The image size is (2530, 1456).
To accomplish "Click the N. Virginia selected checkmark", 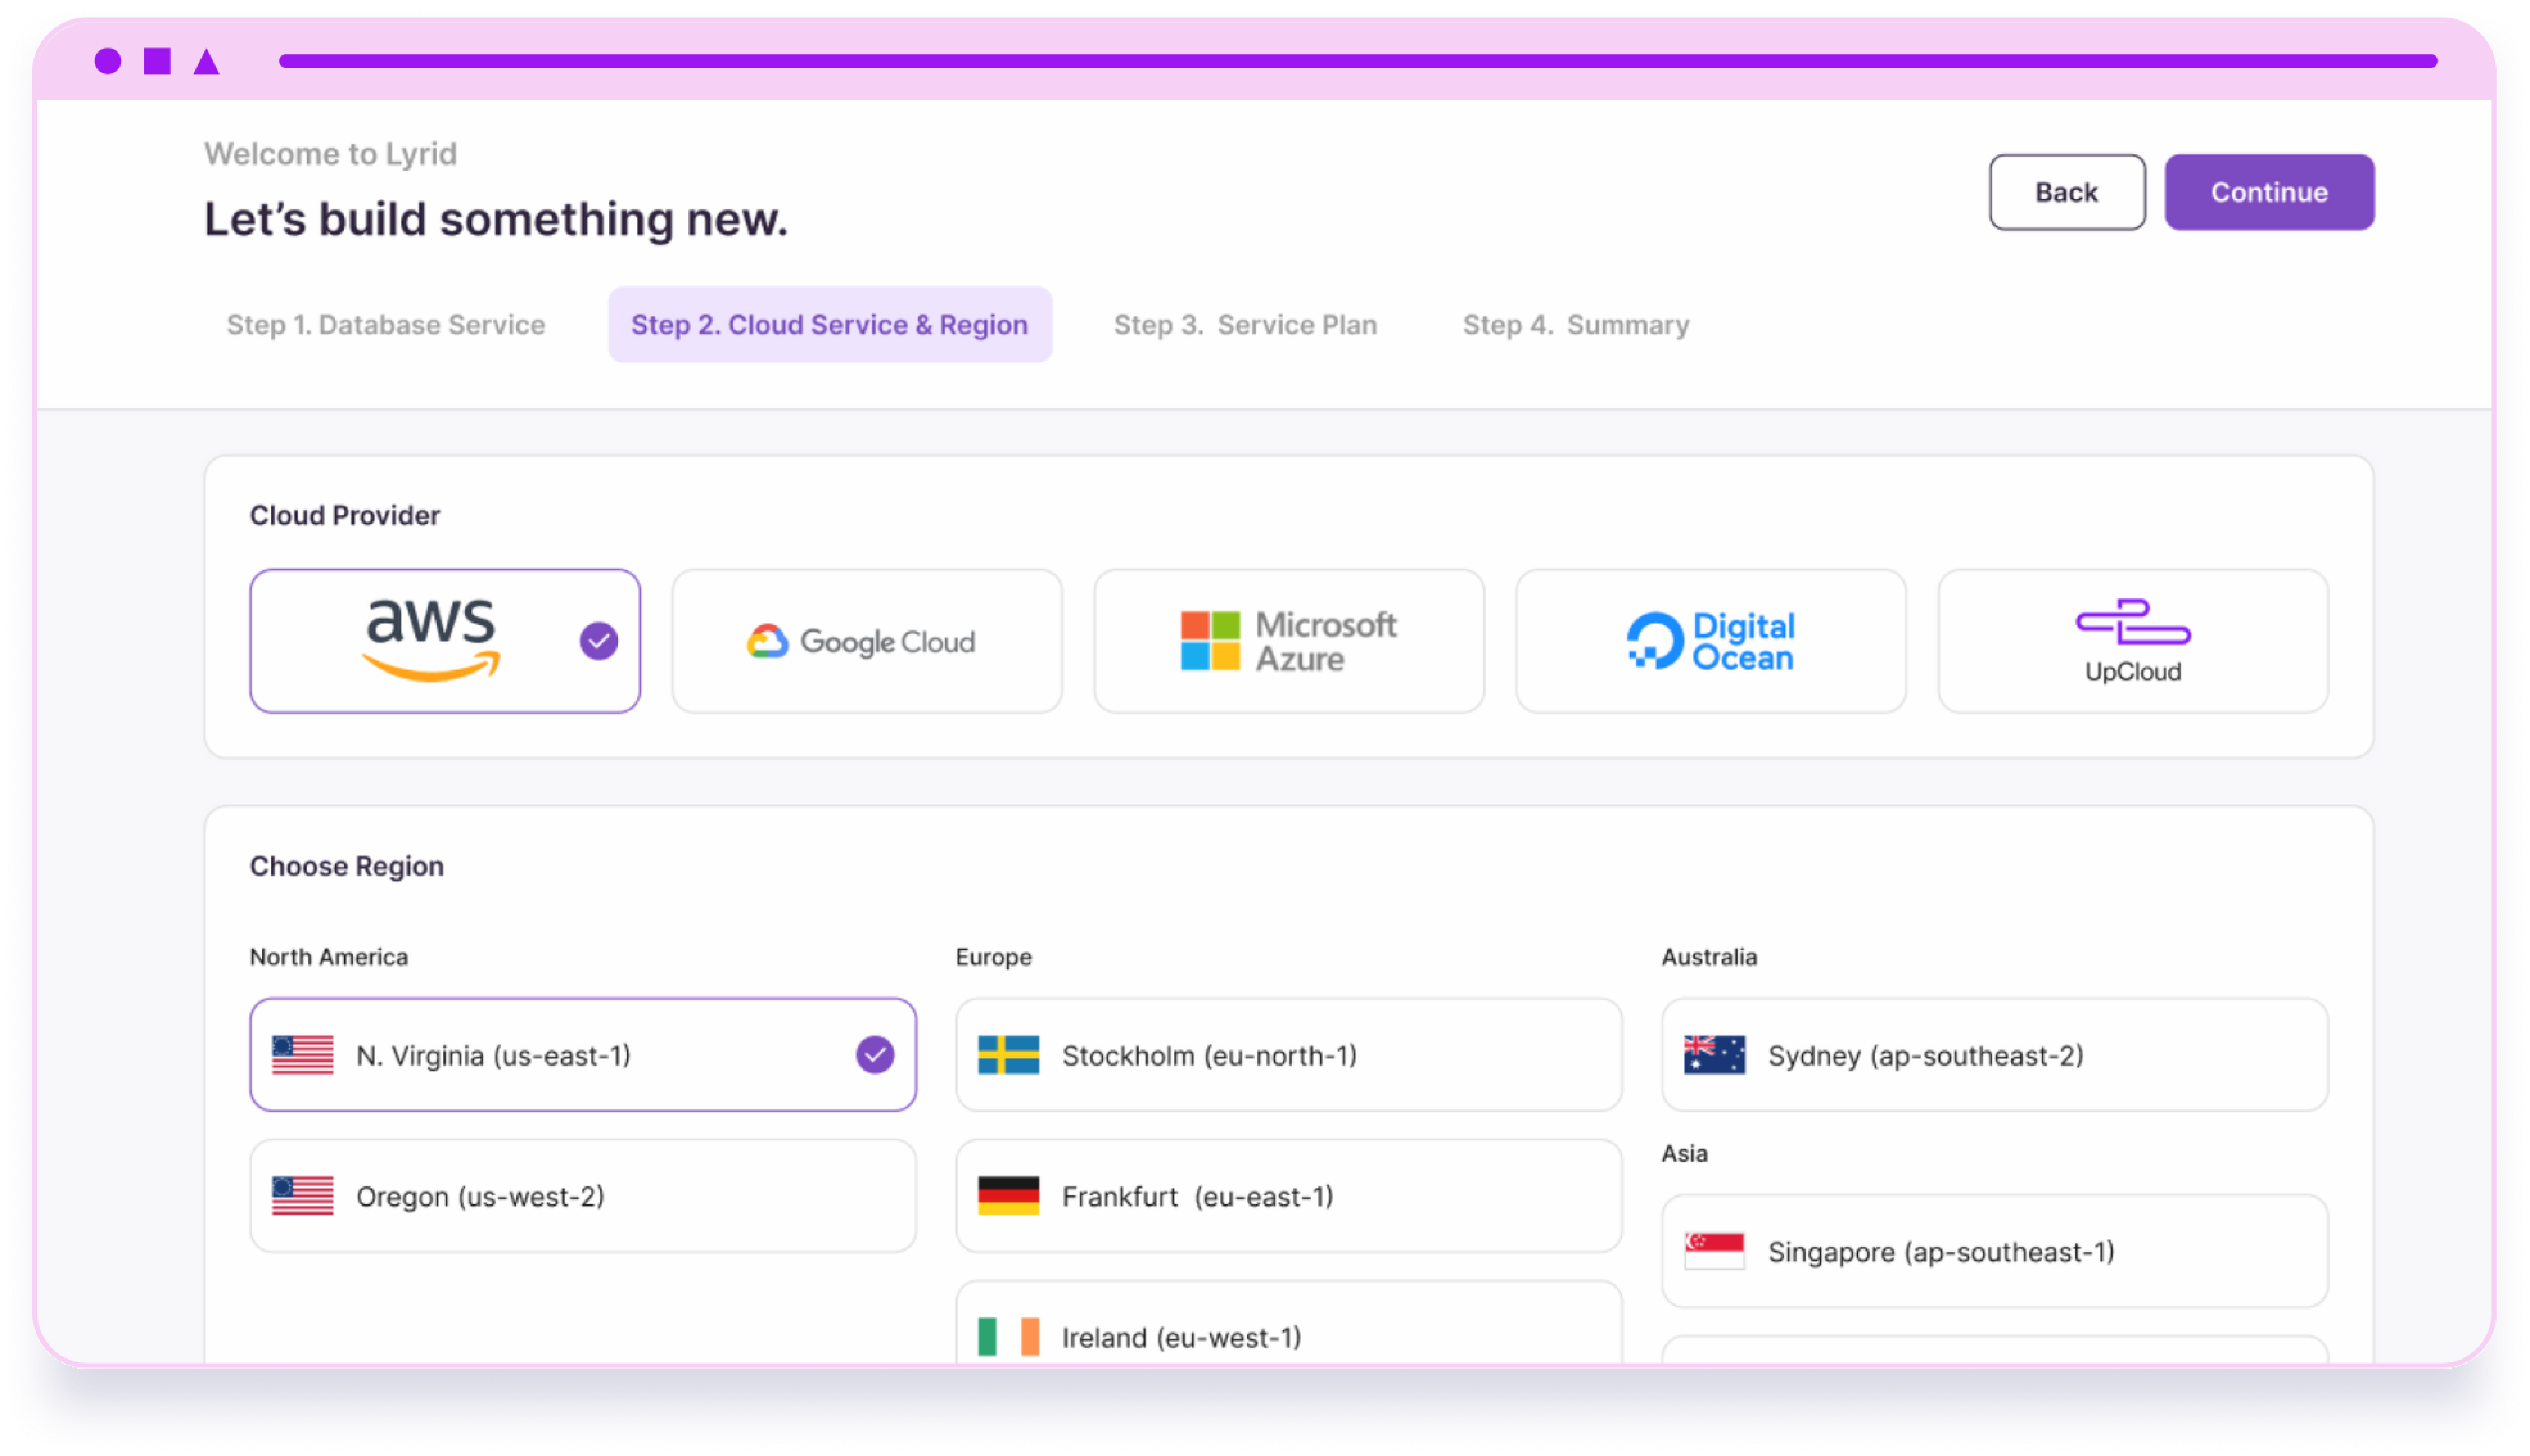I will tap(875, 1055).
